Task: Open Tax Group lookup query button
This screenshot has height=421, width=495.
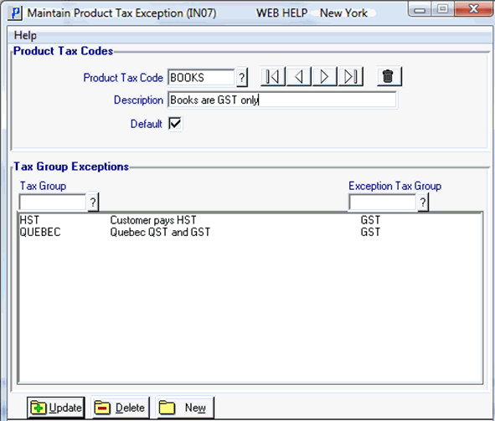Action: coord(93,202)
